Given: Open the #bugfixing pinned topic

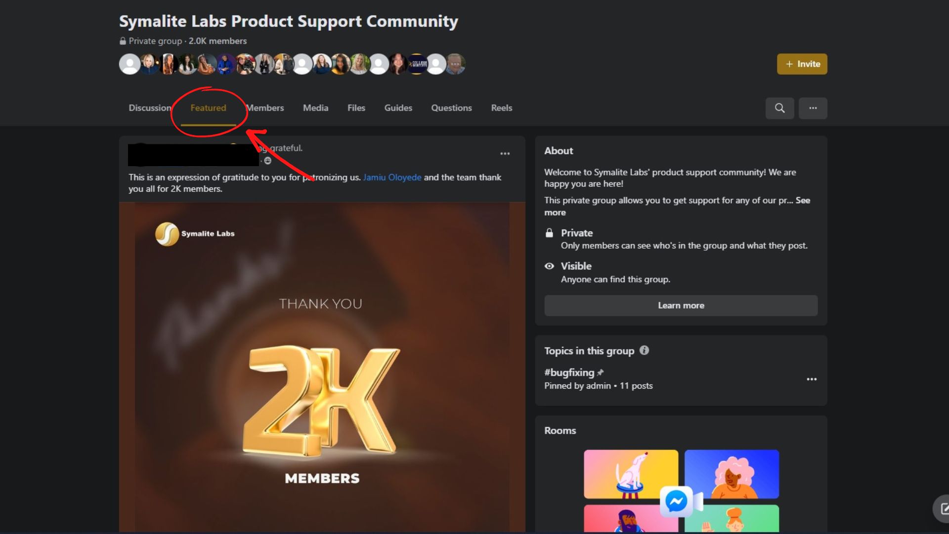Looking at the screenshot, I should coord(569,372).
